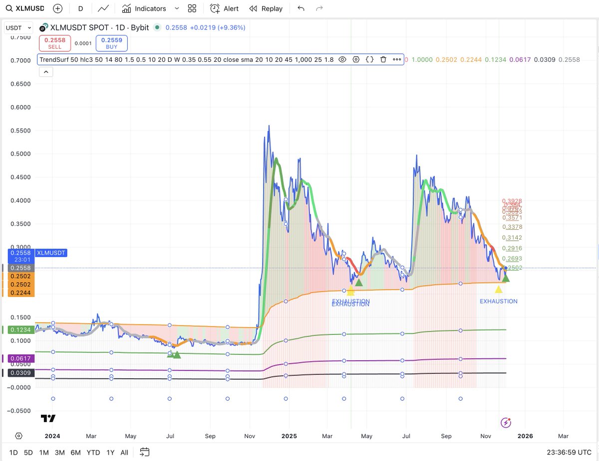Open the multi-chart layout grid icon

pos(192,8)
